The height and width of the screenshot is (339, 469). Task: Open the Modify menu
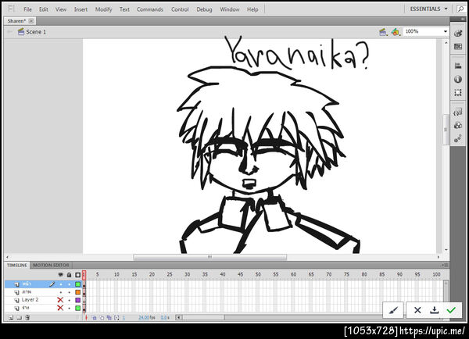(x=103, y=9)
